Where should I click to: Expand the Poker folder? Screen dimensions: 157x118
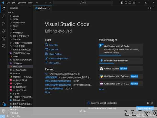tap(20, 26)
